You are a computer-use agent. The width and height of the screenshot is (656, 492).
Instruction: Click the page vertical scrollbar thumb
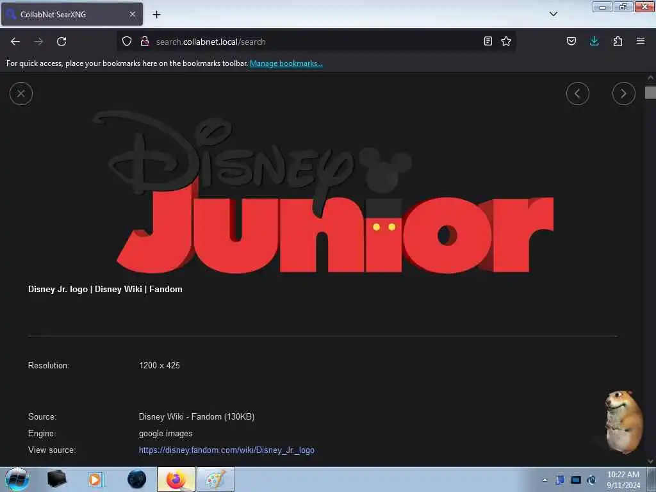point(650,92)
